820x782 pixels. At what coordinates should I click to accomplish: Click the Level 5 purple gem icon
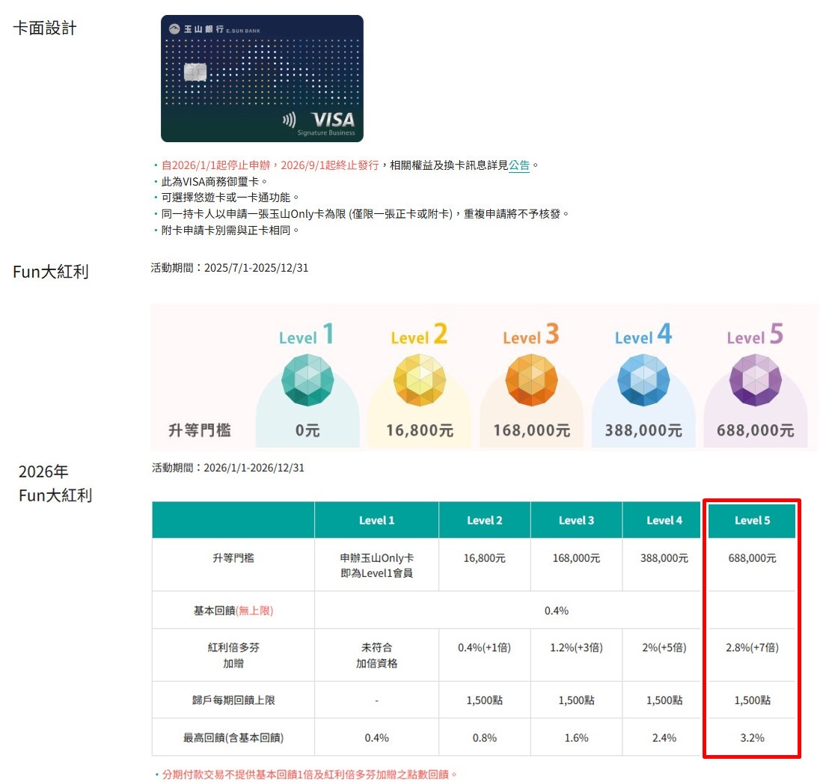point(755,379)
